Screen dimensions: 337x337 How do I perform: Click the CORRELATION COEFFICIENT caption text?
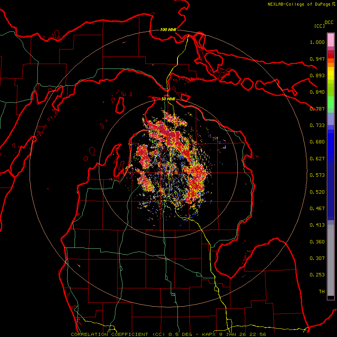click(109, 334)
